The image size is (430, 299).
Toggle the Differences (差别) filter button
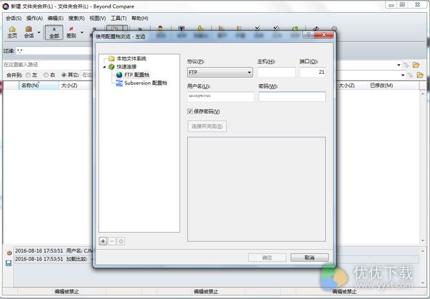pyautogui.click(x=71, y=32)
